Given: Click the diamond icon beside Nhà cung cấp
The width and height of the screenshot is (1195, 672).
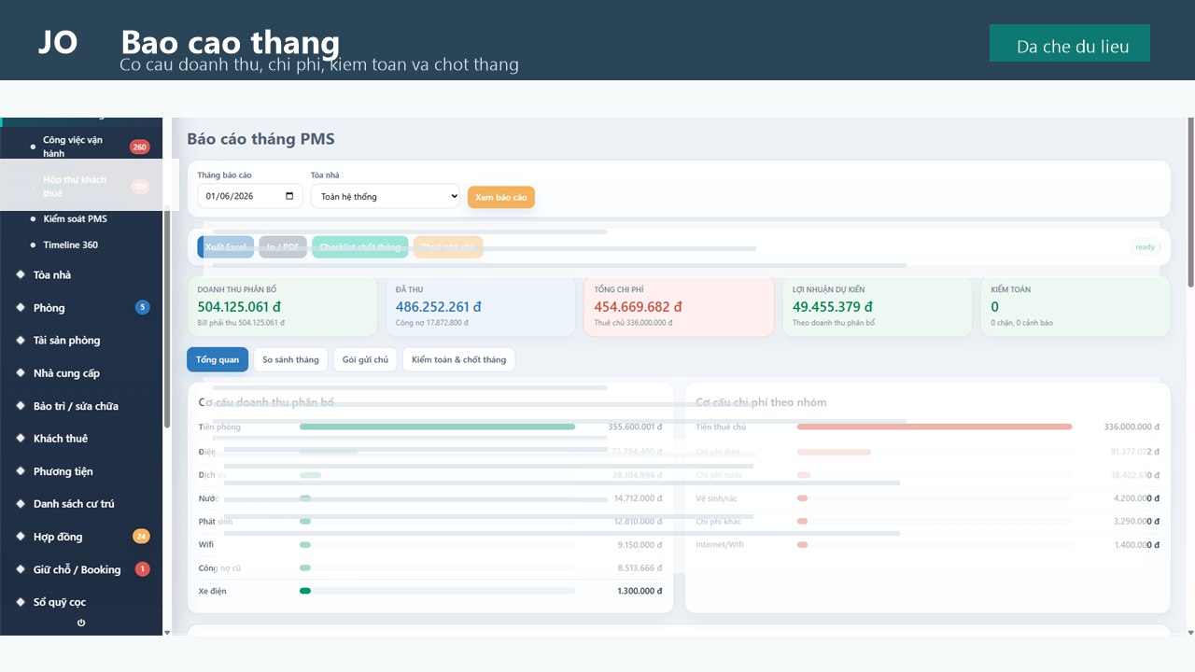Looking at the screenshot, I should coord(21,372).
